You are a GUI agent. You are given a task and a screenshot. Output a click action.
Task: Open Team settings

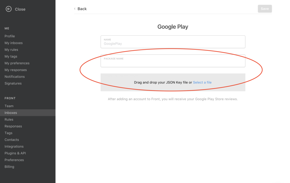(9, 106)
